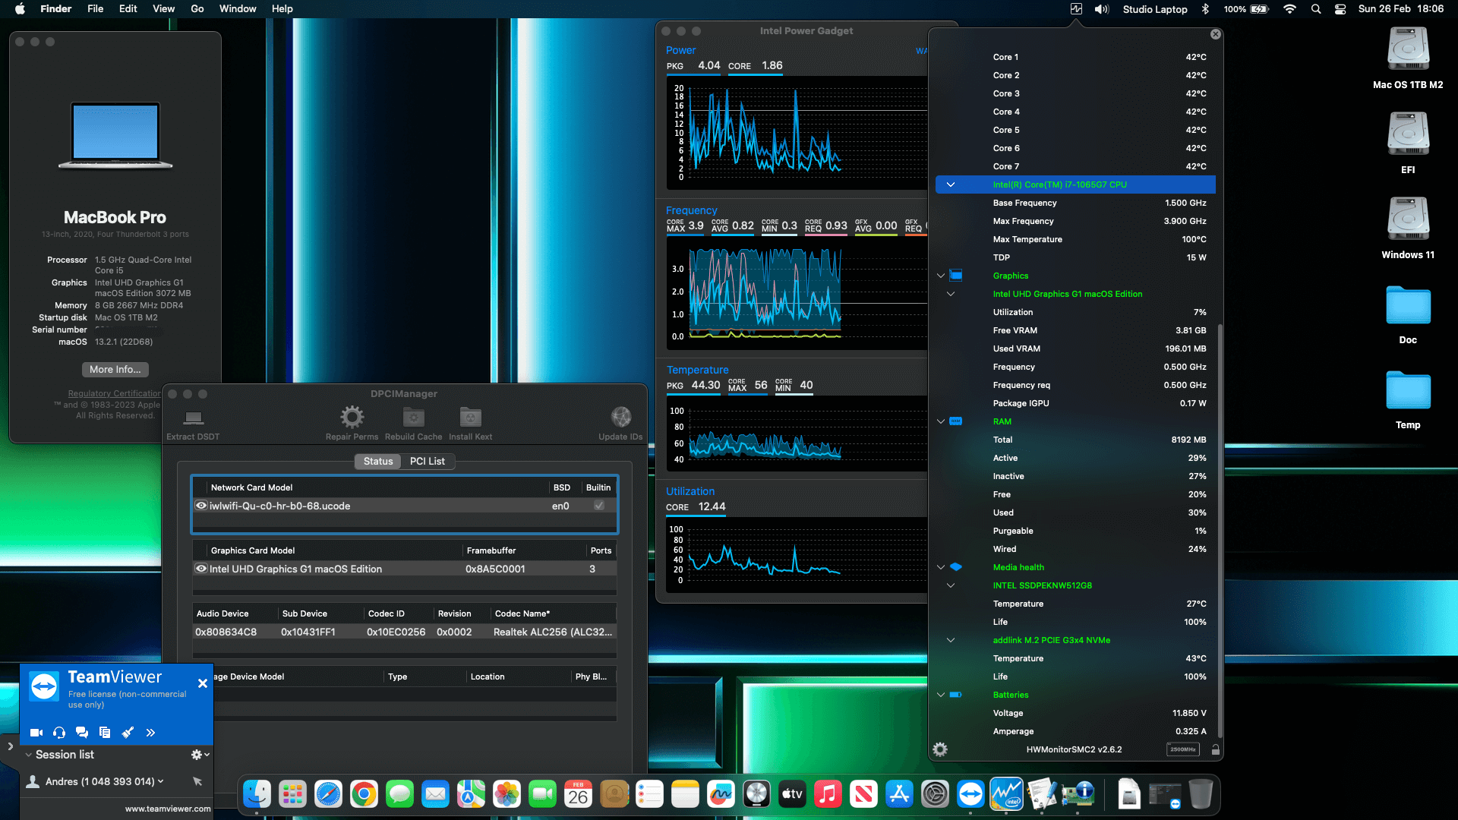
Task: Open Google Chrome from the Dock
Action: (x=364, y=795)
